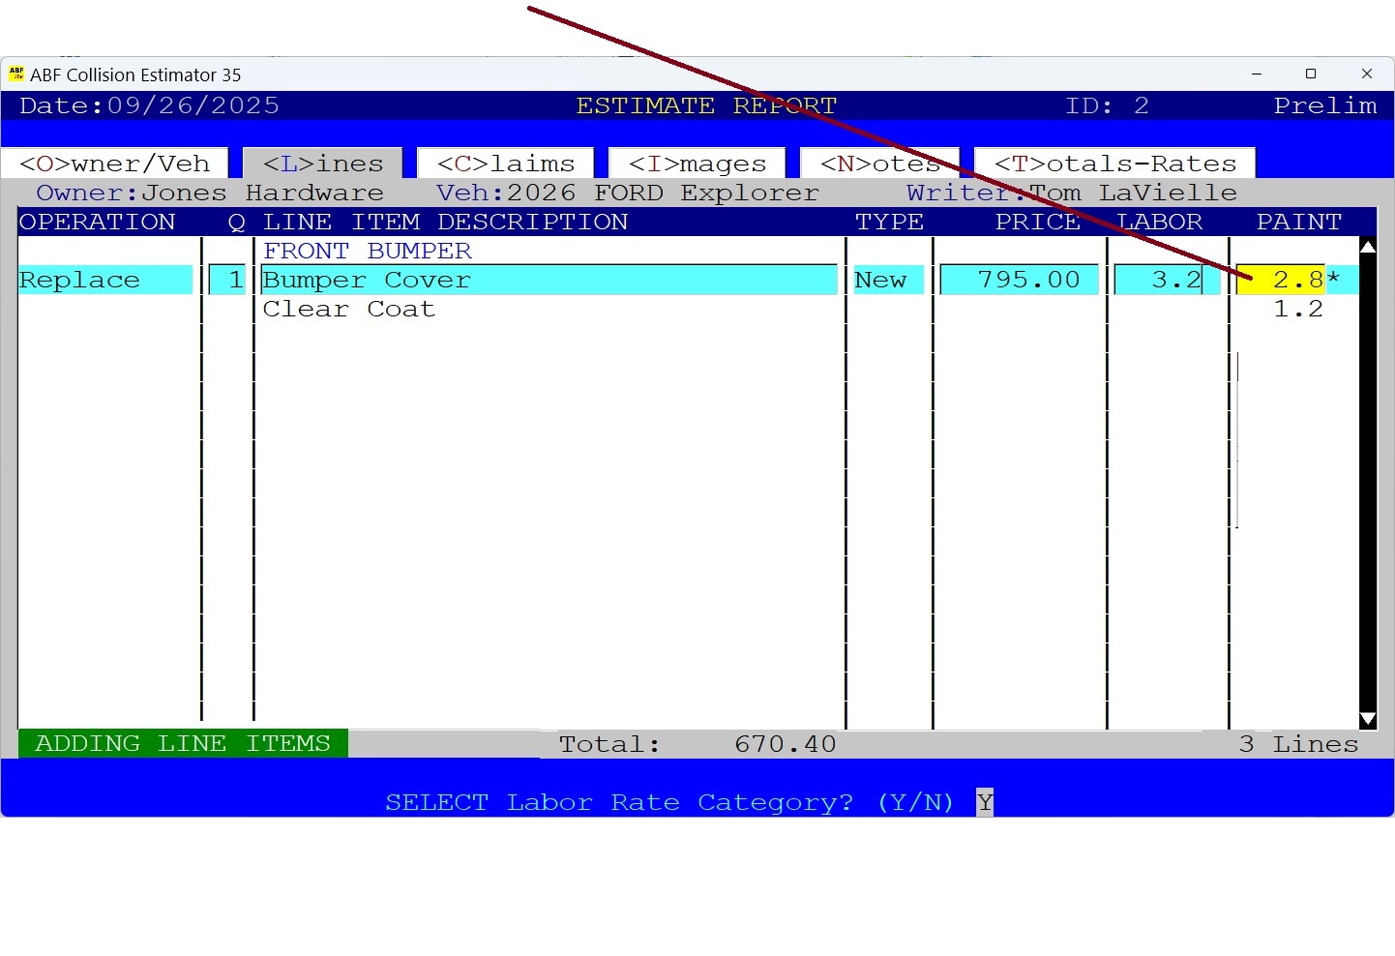Open the <I>mages tab
The image size is (1395, 956).
click(695, 164)
